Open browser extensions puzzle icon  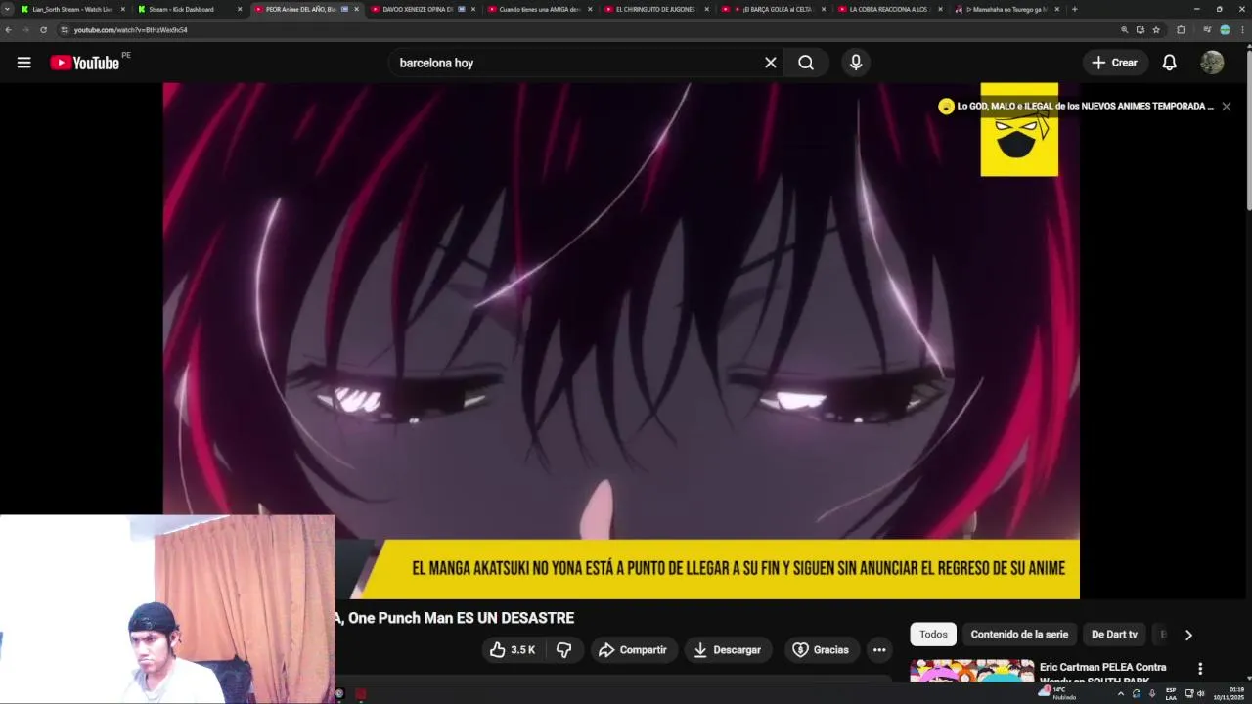click(x=1181, y=30)
